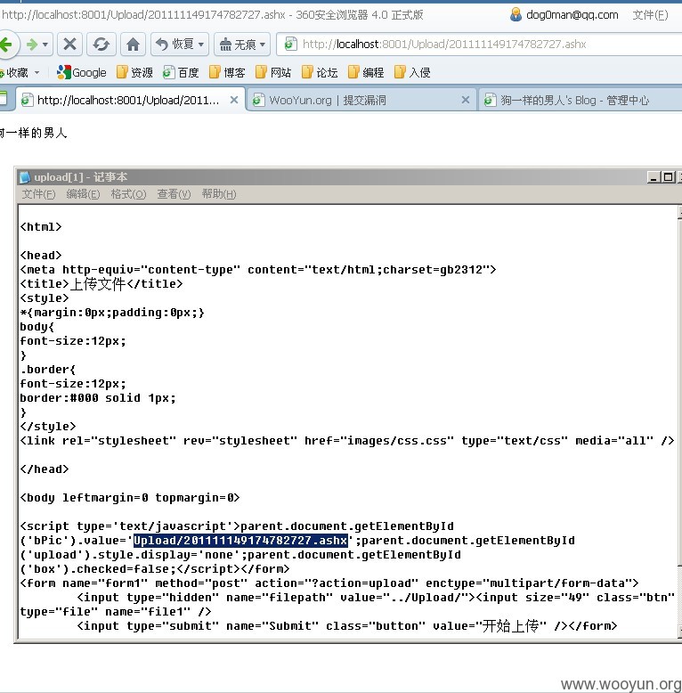Open the 入侵 bookmark folder

point(412,72)
